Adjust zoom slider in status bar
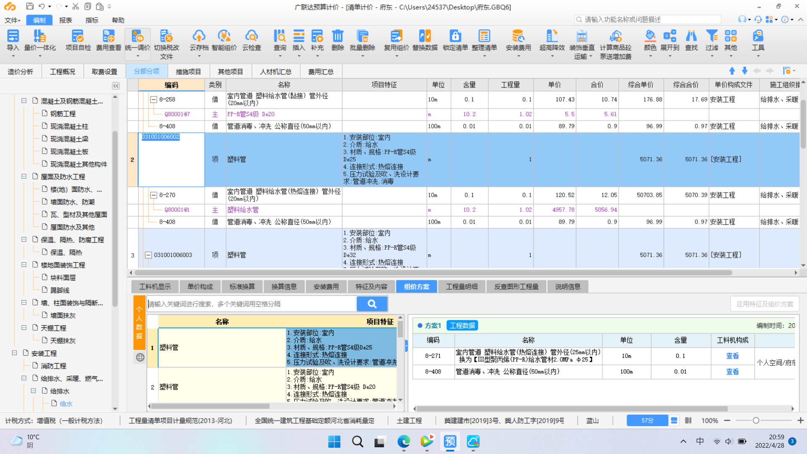Screen dimensions: 807x454 (x=755, y=420)
